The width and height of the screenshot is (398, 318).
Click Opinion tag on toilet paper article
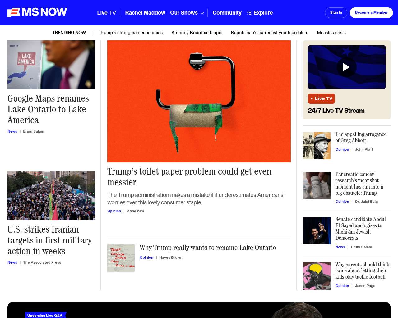[x=114, y=211]
